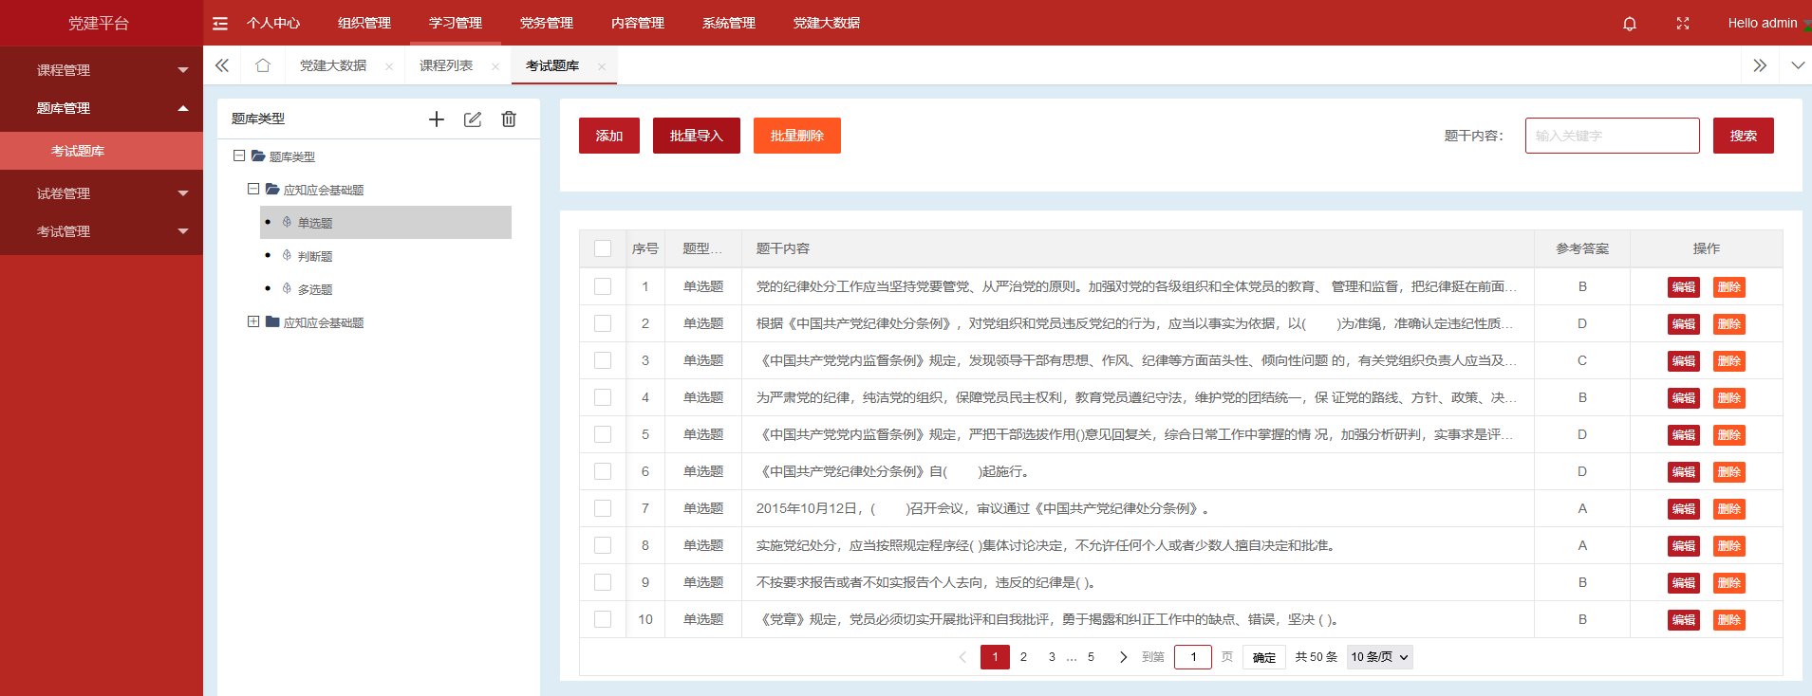The width and height of the screenshot is (1812, 696).
Task: Check the box for row 8
Action: [603, 545]
